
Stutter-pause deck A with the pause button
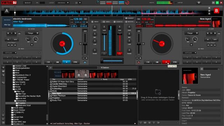[57, 62]
